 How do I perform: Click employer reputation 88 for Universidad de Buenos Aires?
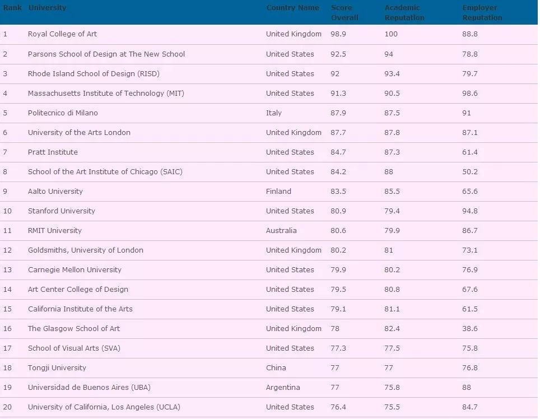pos(467,388)
